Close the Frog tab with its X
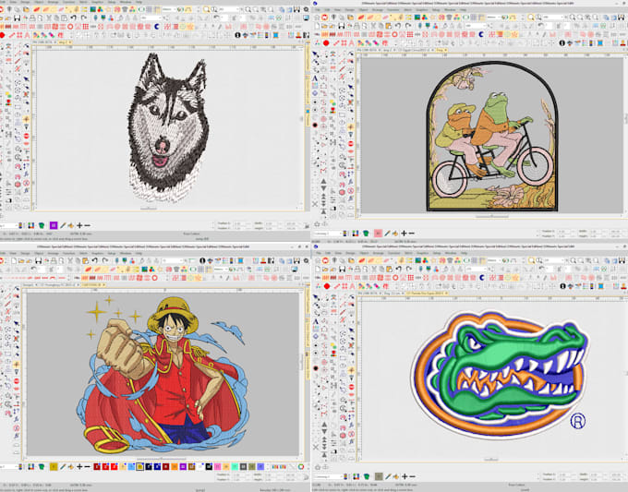The width and height of the screenshot is (628, 492). point(446,50)
